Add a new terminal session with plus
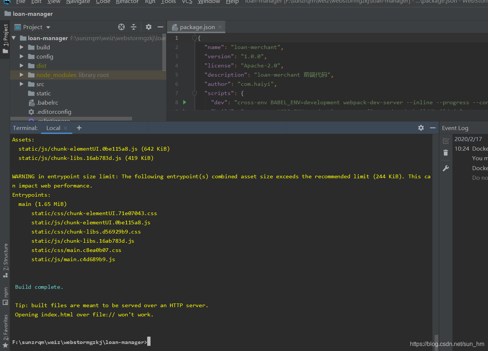Screen dimensions: 488x351 tap(79, 128)
